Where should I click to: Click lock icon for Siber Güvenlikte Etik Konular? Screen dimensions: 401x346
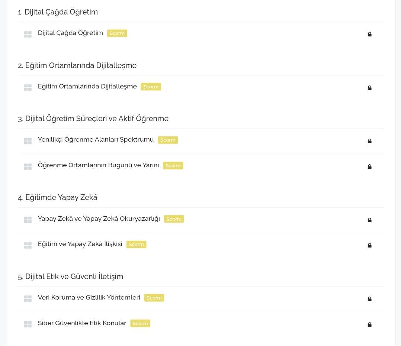click(369, 324)
